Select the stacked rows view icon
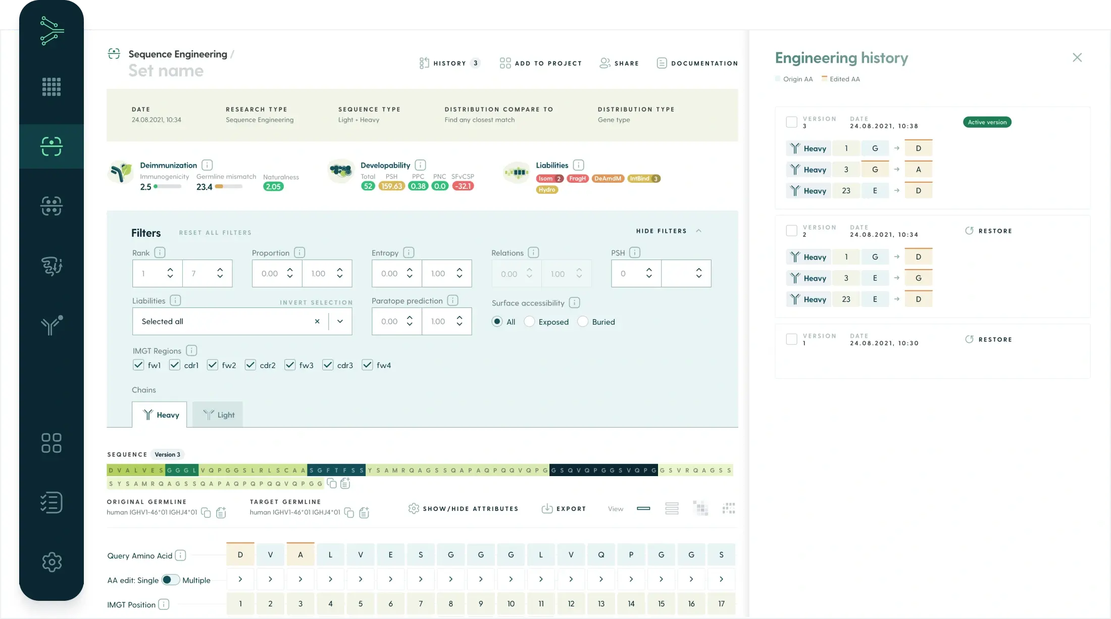 pos(672,508)
